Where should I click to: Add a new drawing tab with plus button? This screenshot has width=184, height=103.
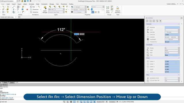click(x=19, y=17)
